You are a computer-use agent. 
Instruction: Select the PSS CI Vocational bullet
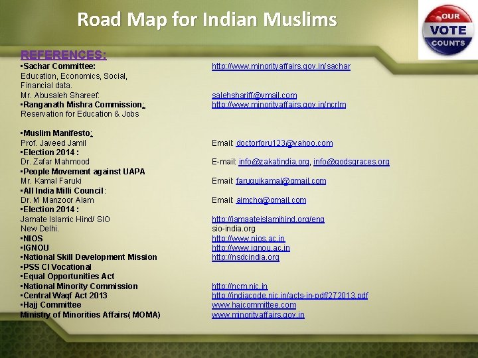56,267
